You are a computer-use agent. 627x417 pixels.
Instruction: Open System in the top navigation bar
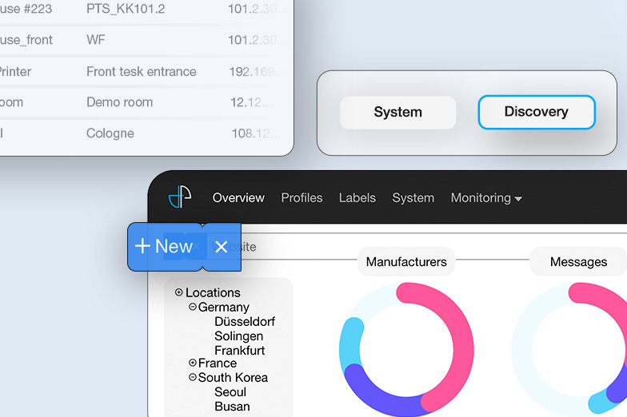(x=413, y=198)
